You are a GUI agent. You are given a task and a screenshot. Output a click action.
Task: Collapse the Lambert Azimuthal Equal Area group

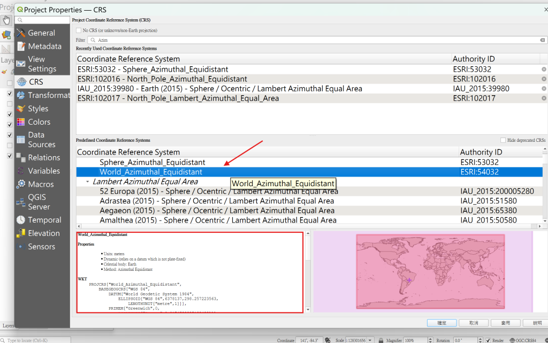point(87,181)
